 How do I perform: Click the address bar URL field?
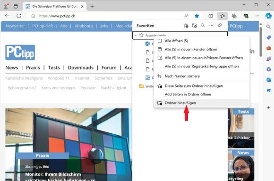(105, 16)
